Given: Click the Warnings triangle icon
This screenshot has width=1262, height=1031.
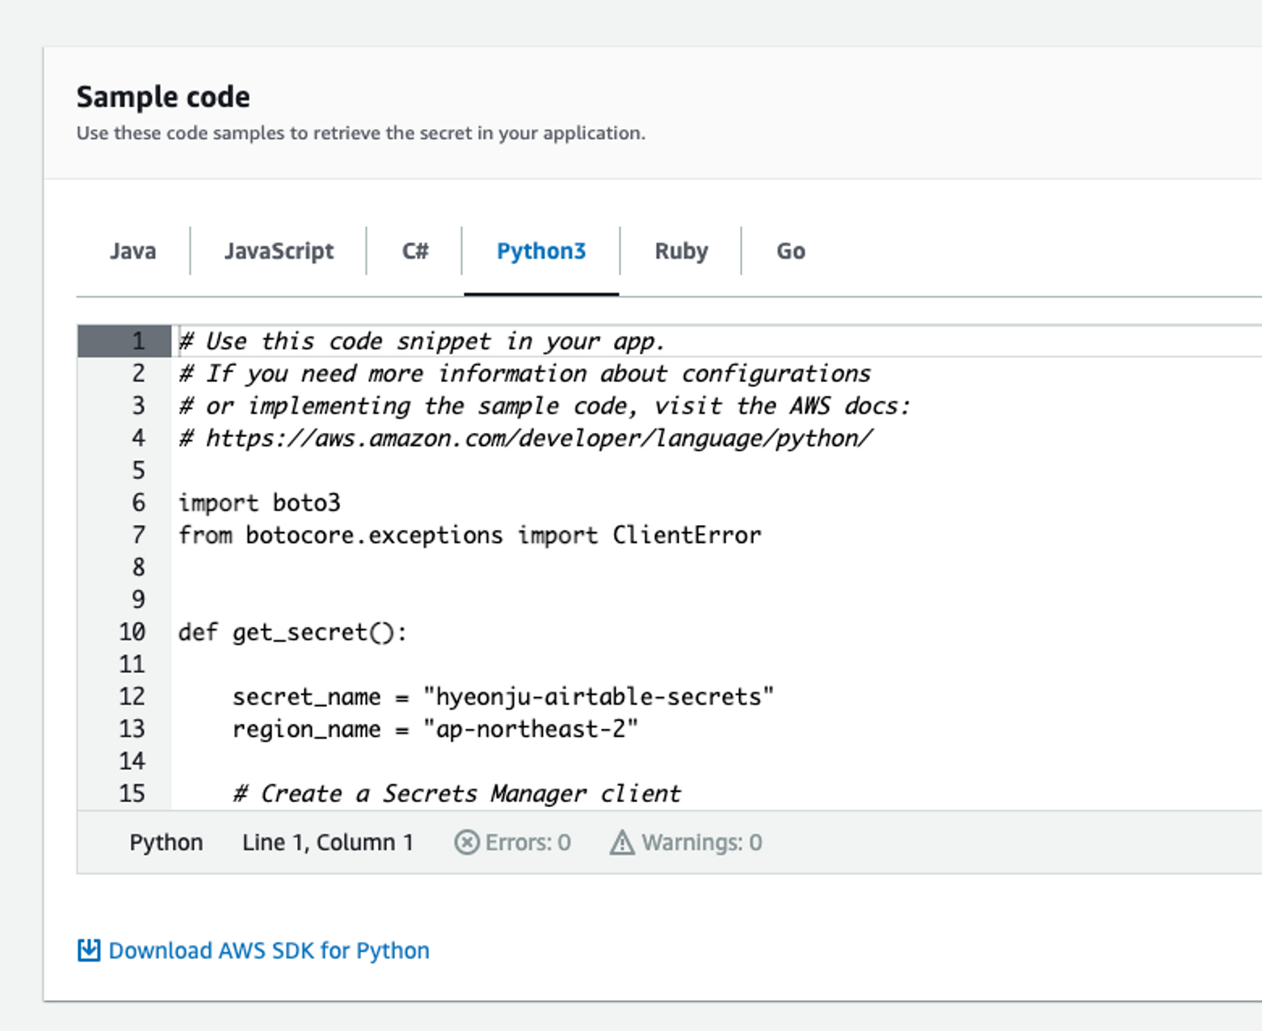Looking at the screenshot, I should (x=622, y=842).
